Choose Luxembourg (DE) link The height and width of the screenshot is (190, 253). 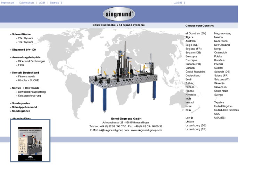point(196,126)
